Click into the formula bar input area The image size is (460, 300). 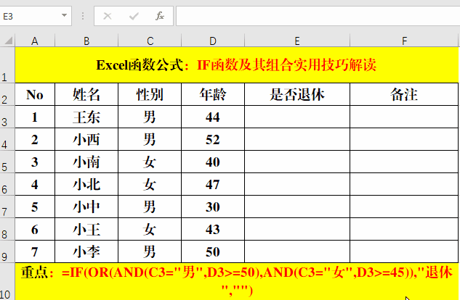coord(318,16)
